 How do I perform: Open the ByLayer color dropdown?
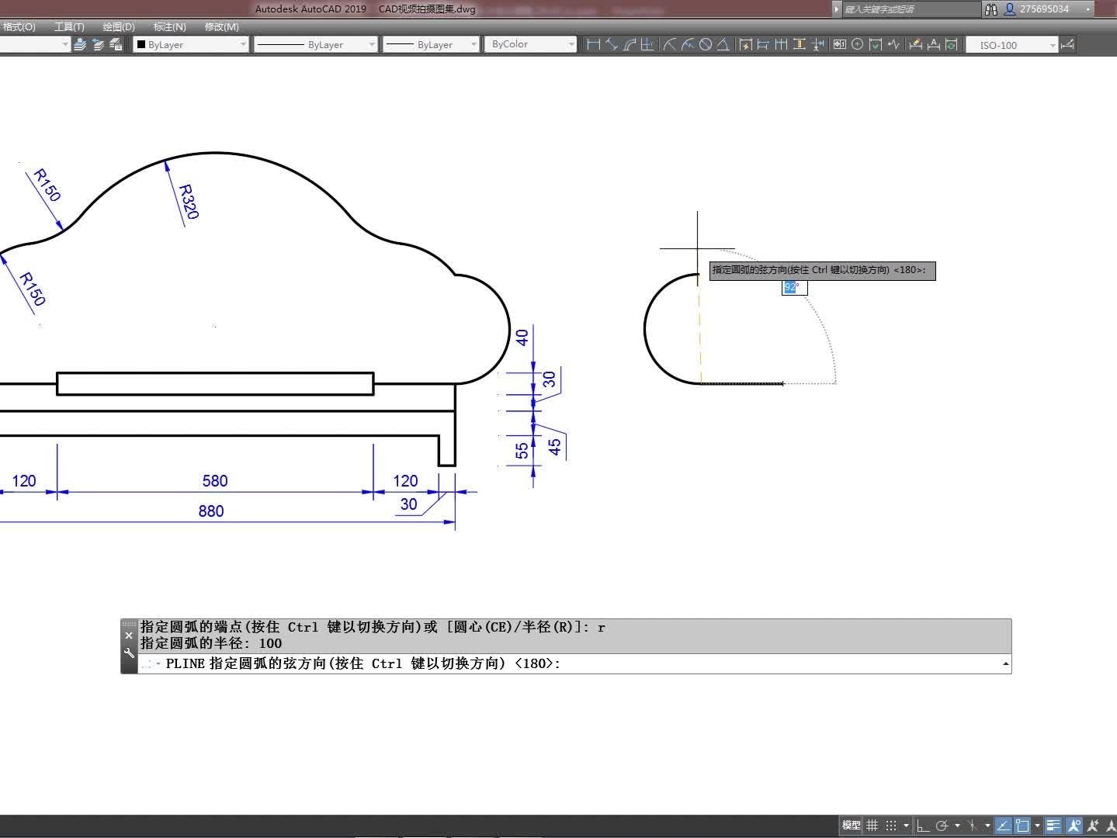pyautogui.click(x=191, y=44)
